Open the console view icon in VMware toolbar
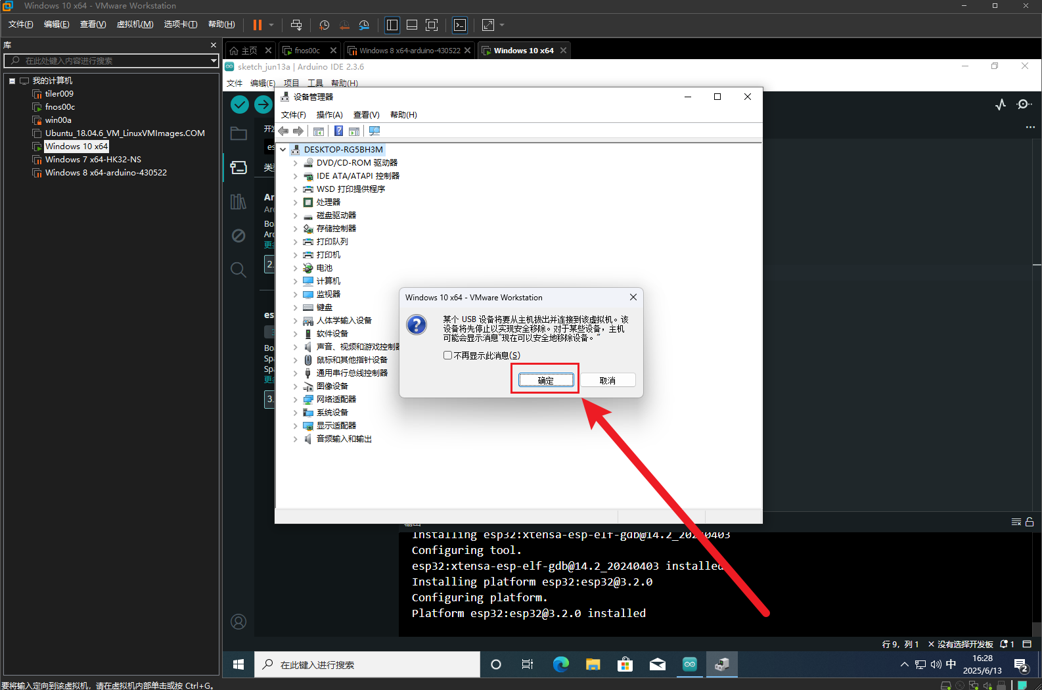The width and height of the screenshot is (1042, 690). tap(460, 25)
